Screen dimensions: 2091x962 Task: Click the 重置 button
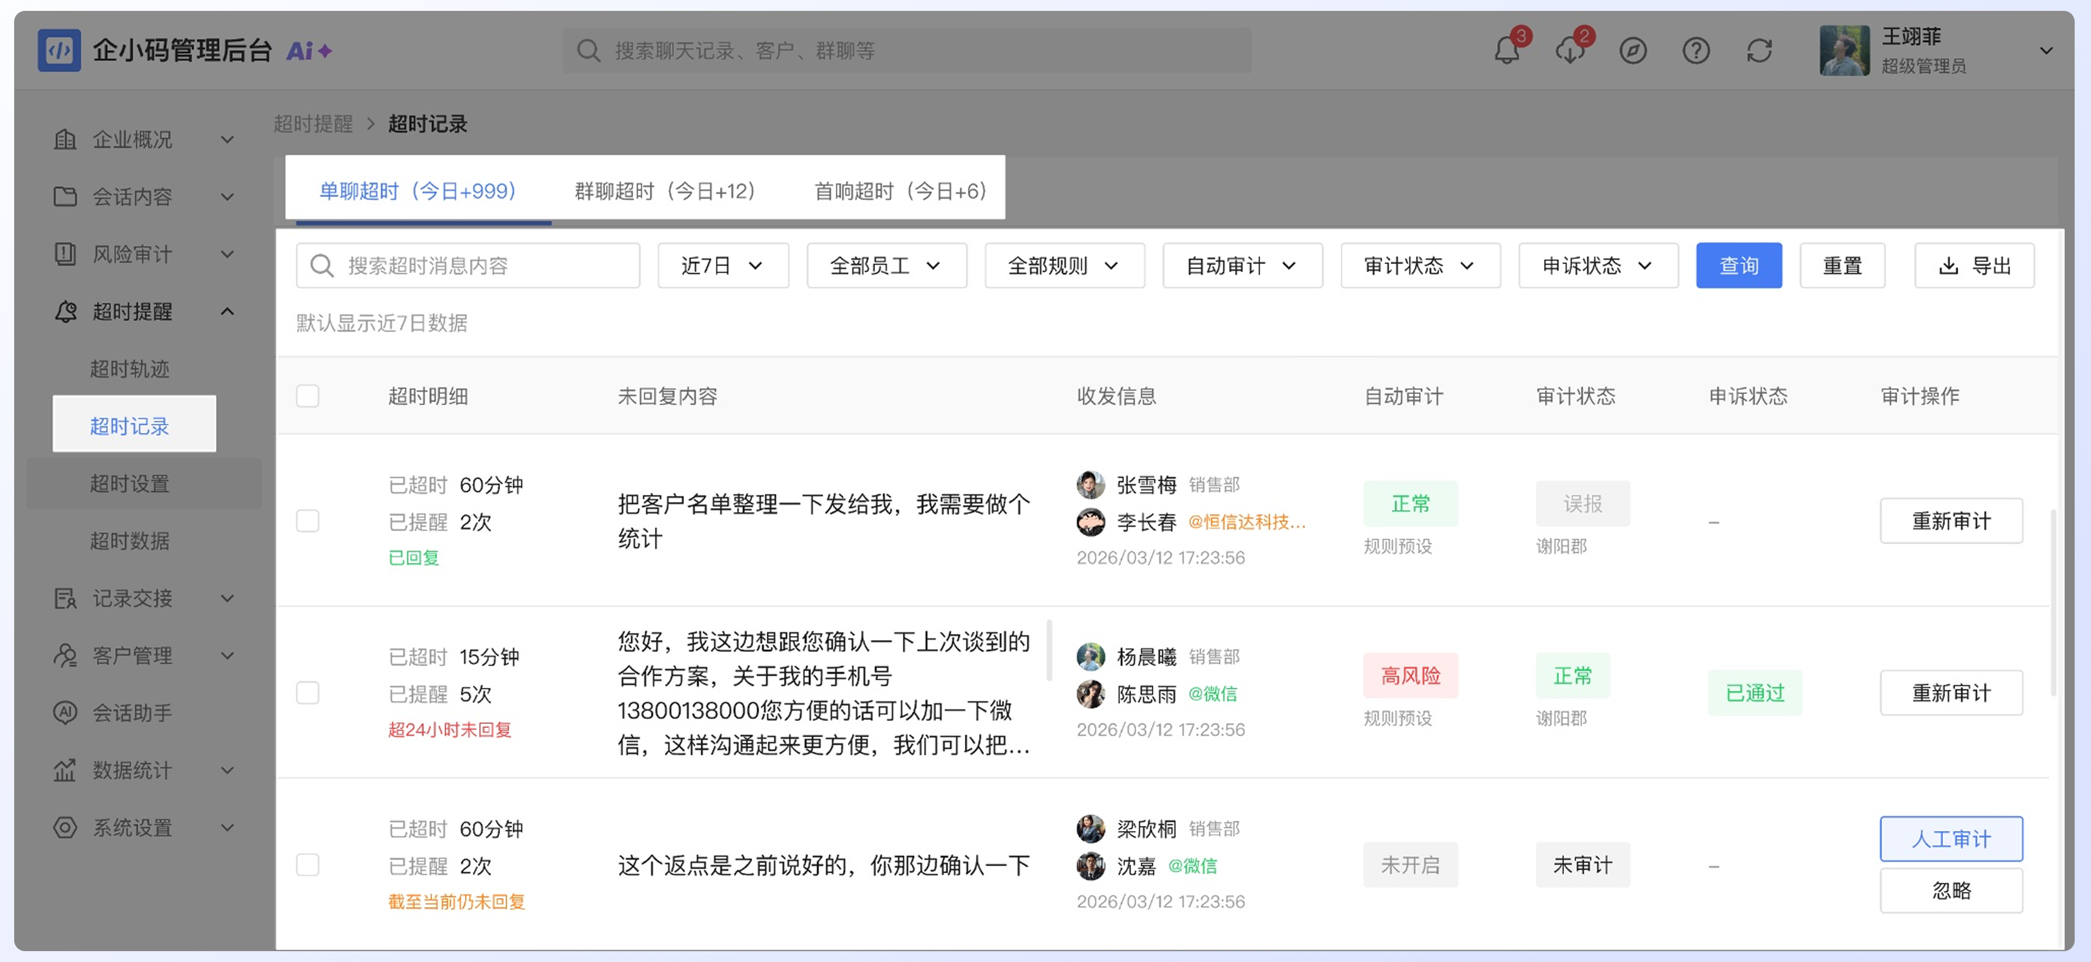[x=1842, y=265]
